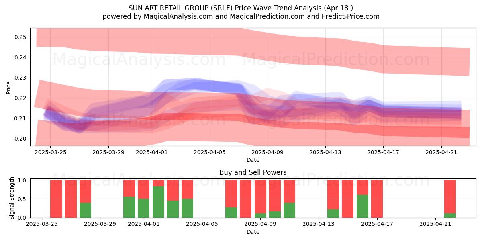Click the 0.22 tick on the Price axis

[21, 98]
